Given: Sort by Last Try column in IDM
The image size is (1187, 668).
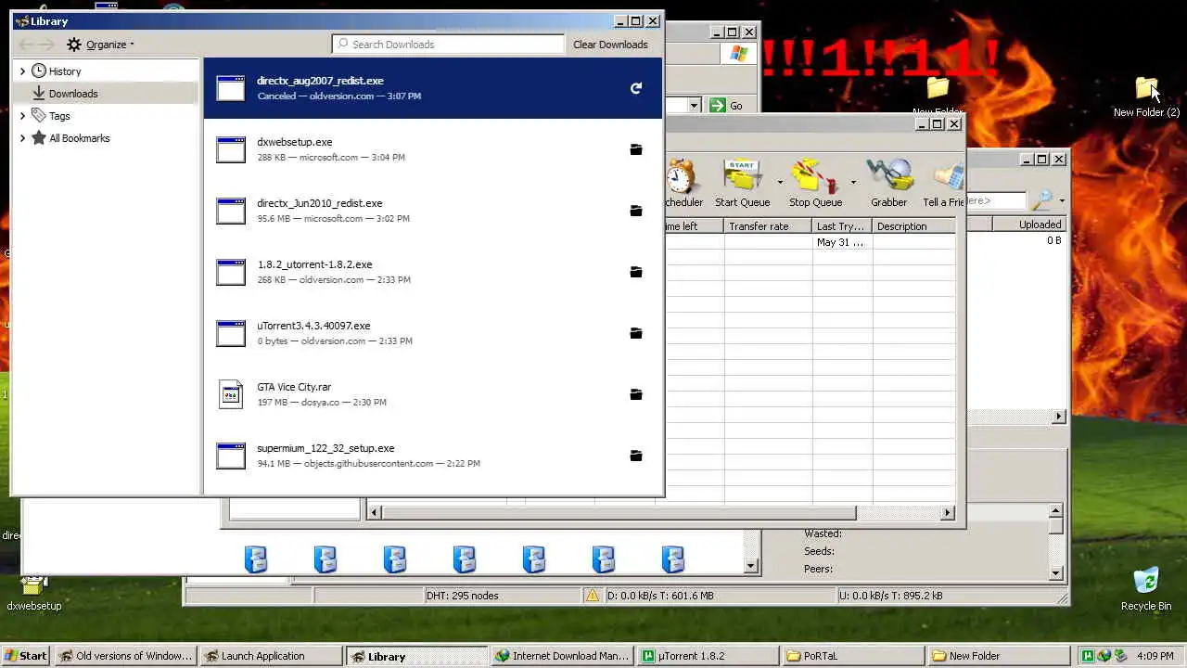Looking at the screenshot, I should (842, 226).
